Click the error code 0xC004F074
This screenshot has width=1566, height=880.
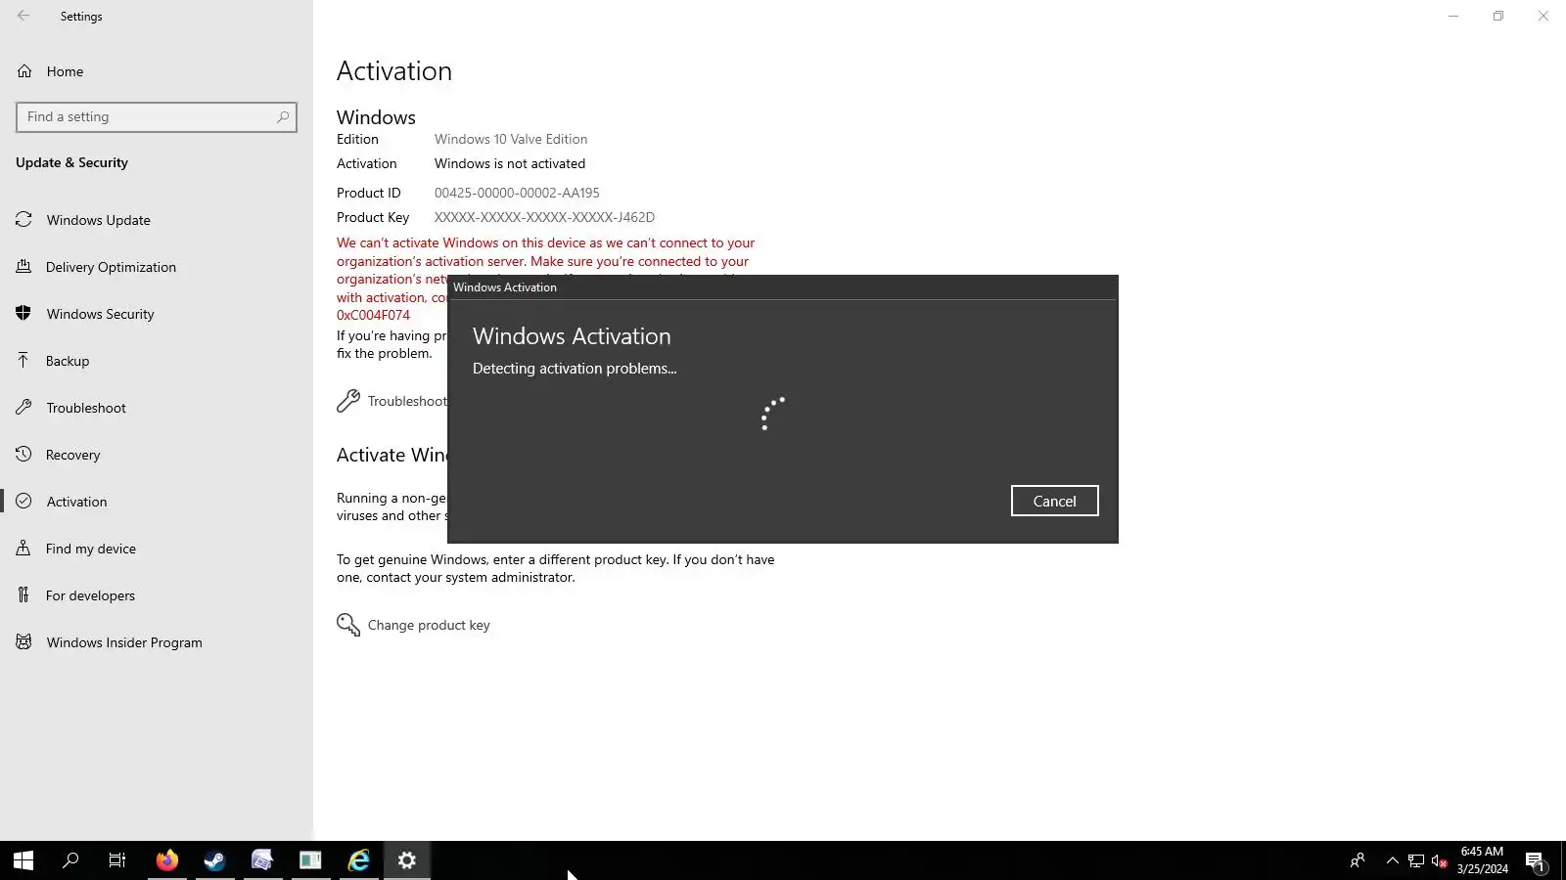tap(373, 315)
